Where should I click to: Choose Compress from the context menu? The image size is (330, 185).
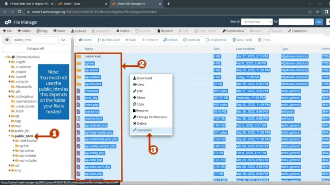point(151,130)
